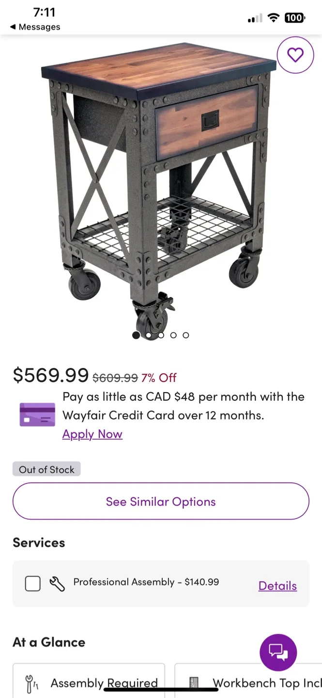Favorite the cart using the heart toggle

pos(295,55)
